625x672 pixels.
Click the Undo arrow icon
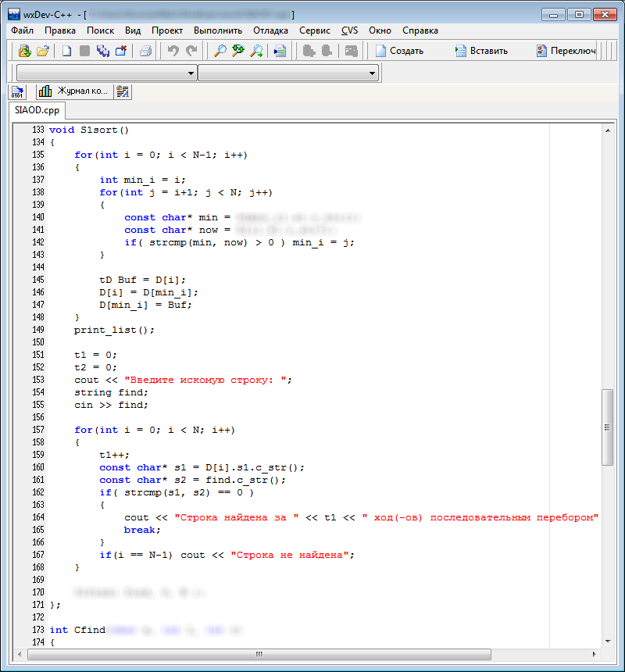(173, 51)
